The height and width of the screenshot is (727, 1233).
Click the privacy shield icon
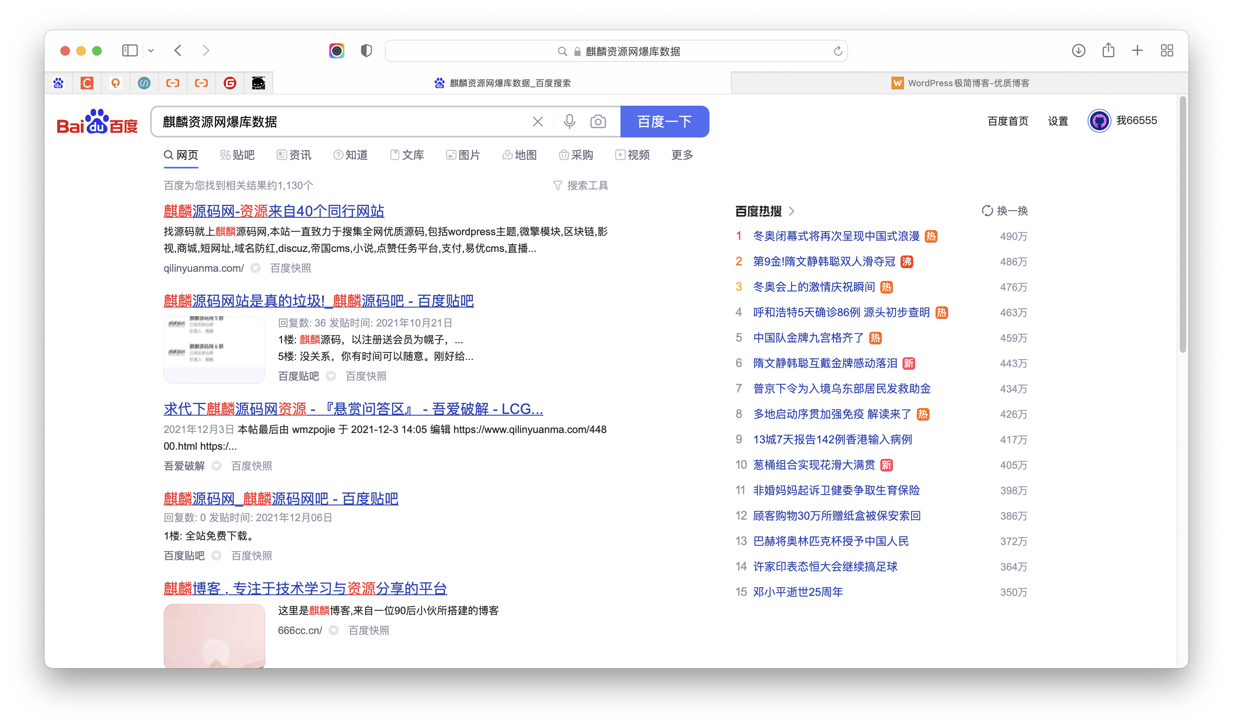coord(366,50)
